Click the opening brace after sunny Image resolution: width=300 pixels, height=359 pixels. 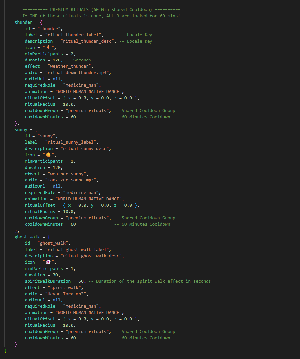coord(36,130)
